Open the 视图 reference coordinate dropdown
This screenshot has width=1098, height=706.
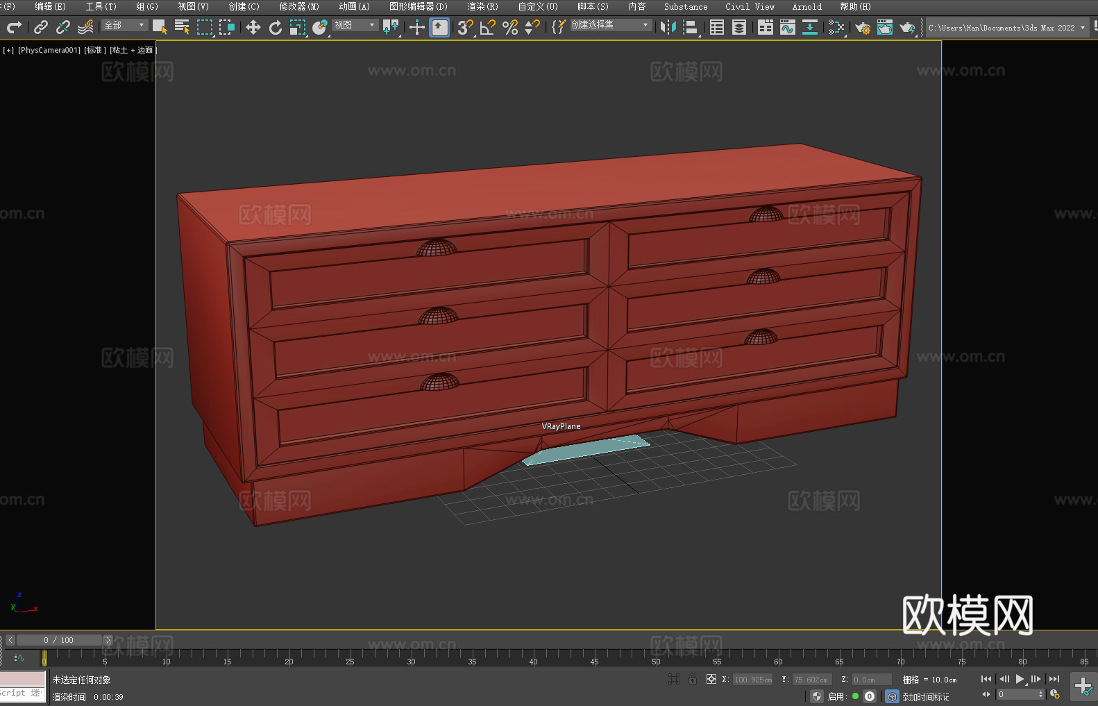tap(355, 25)
